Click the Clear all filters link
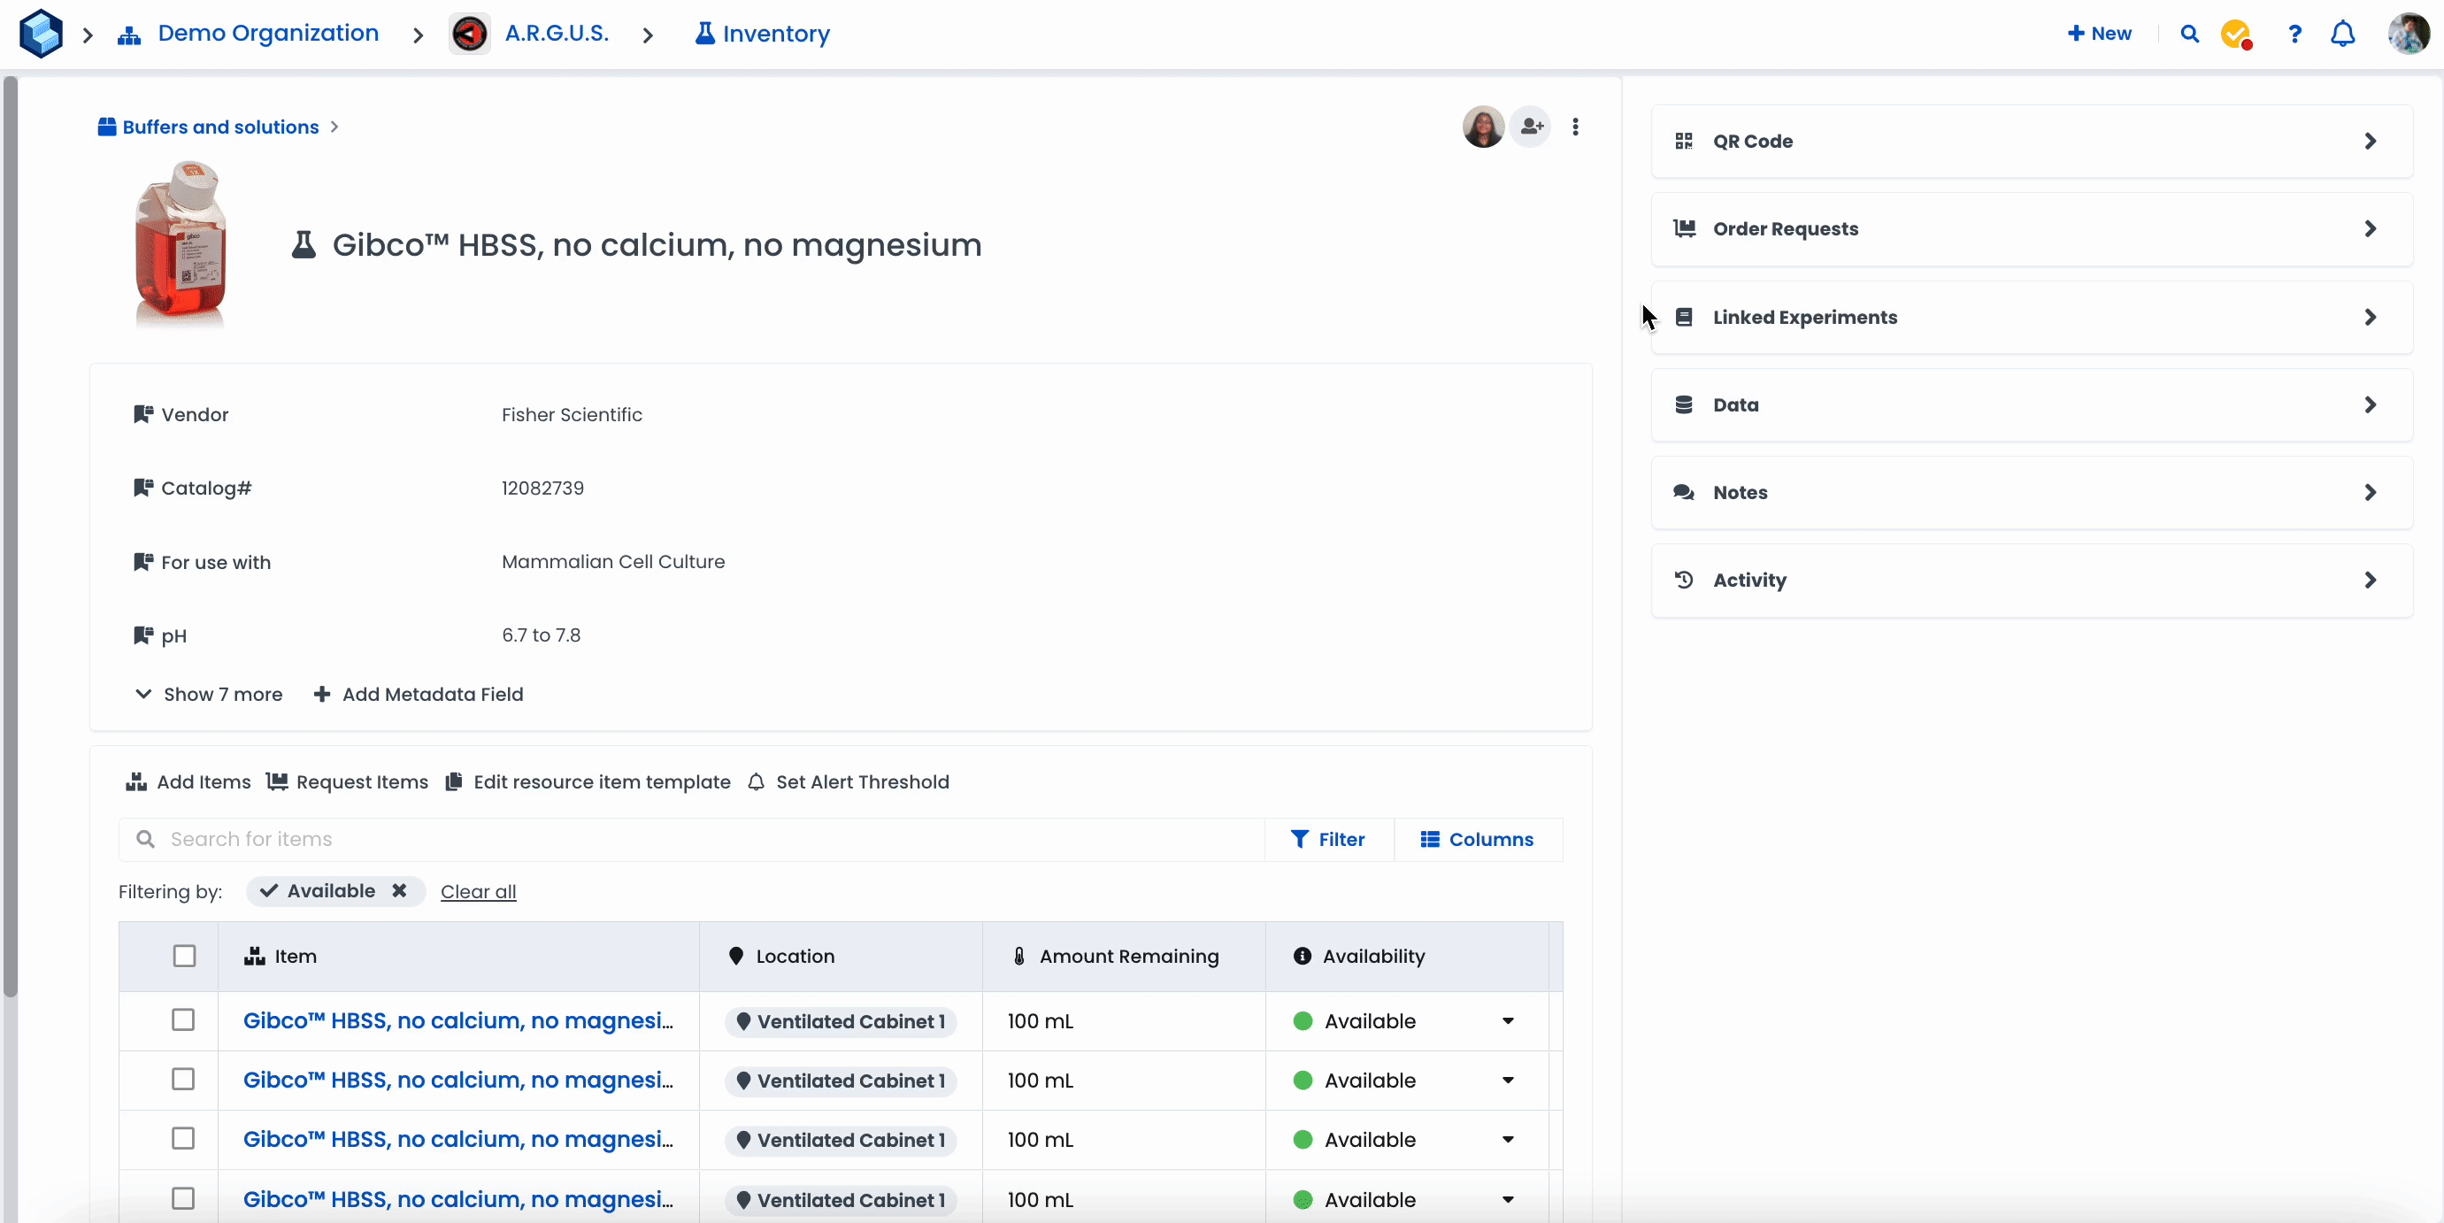 point(478,891)
